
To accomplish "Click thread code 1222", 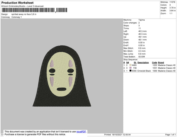I will point(155,65).
